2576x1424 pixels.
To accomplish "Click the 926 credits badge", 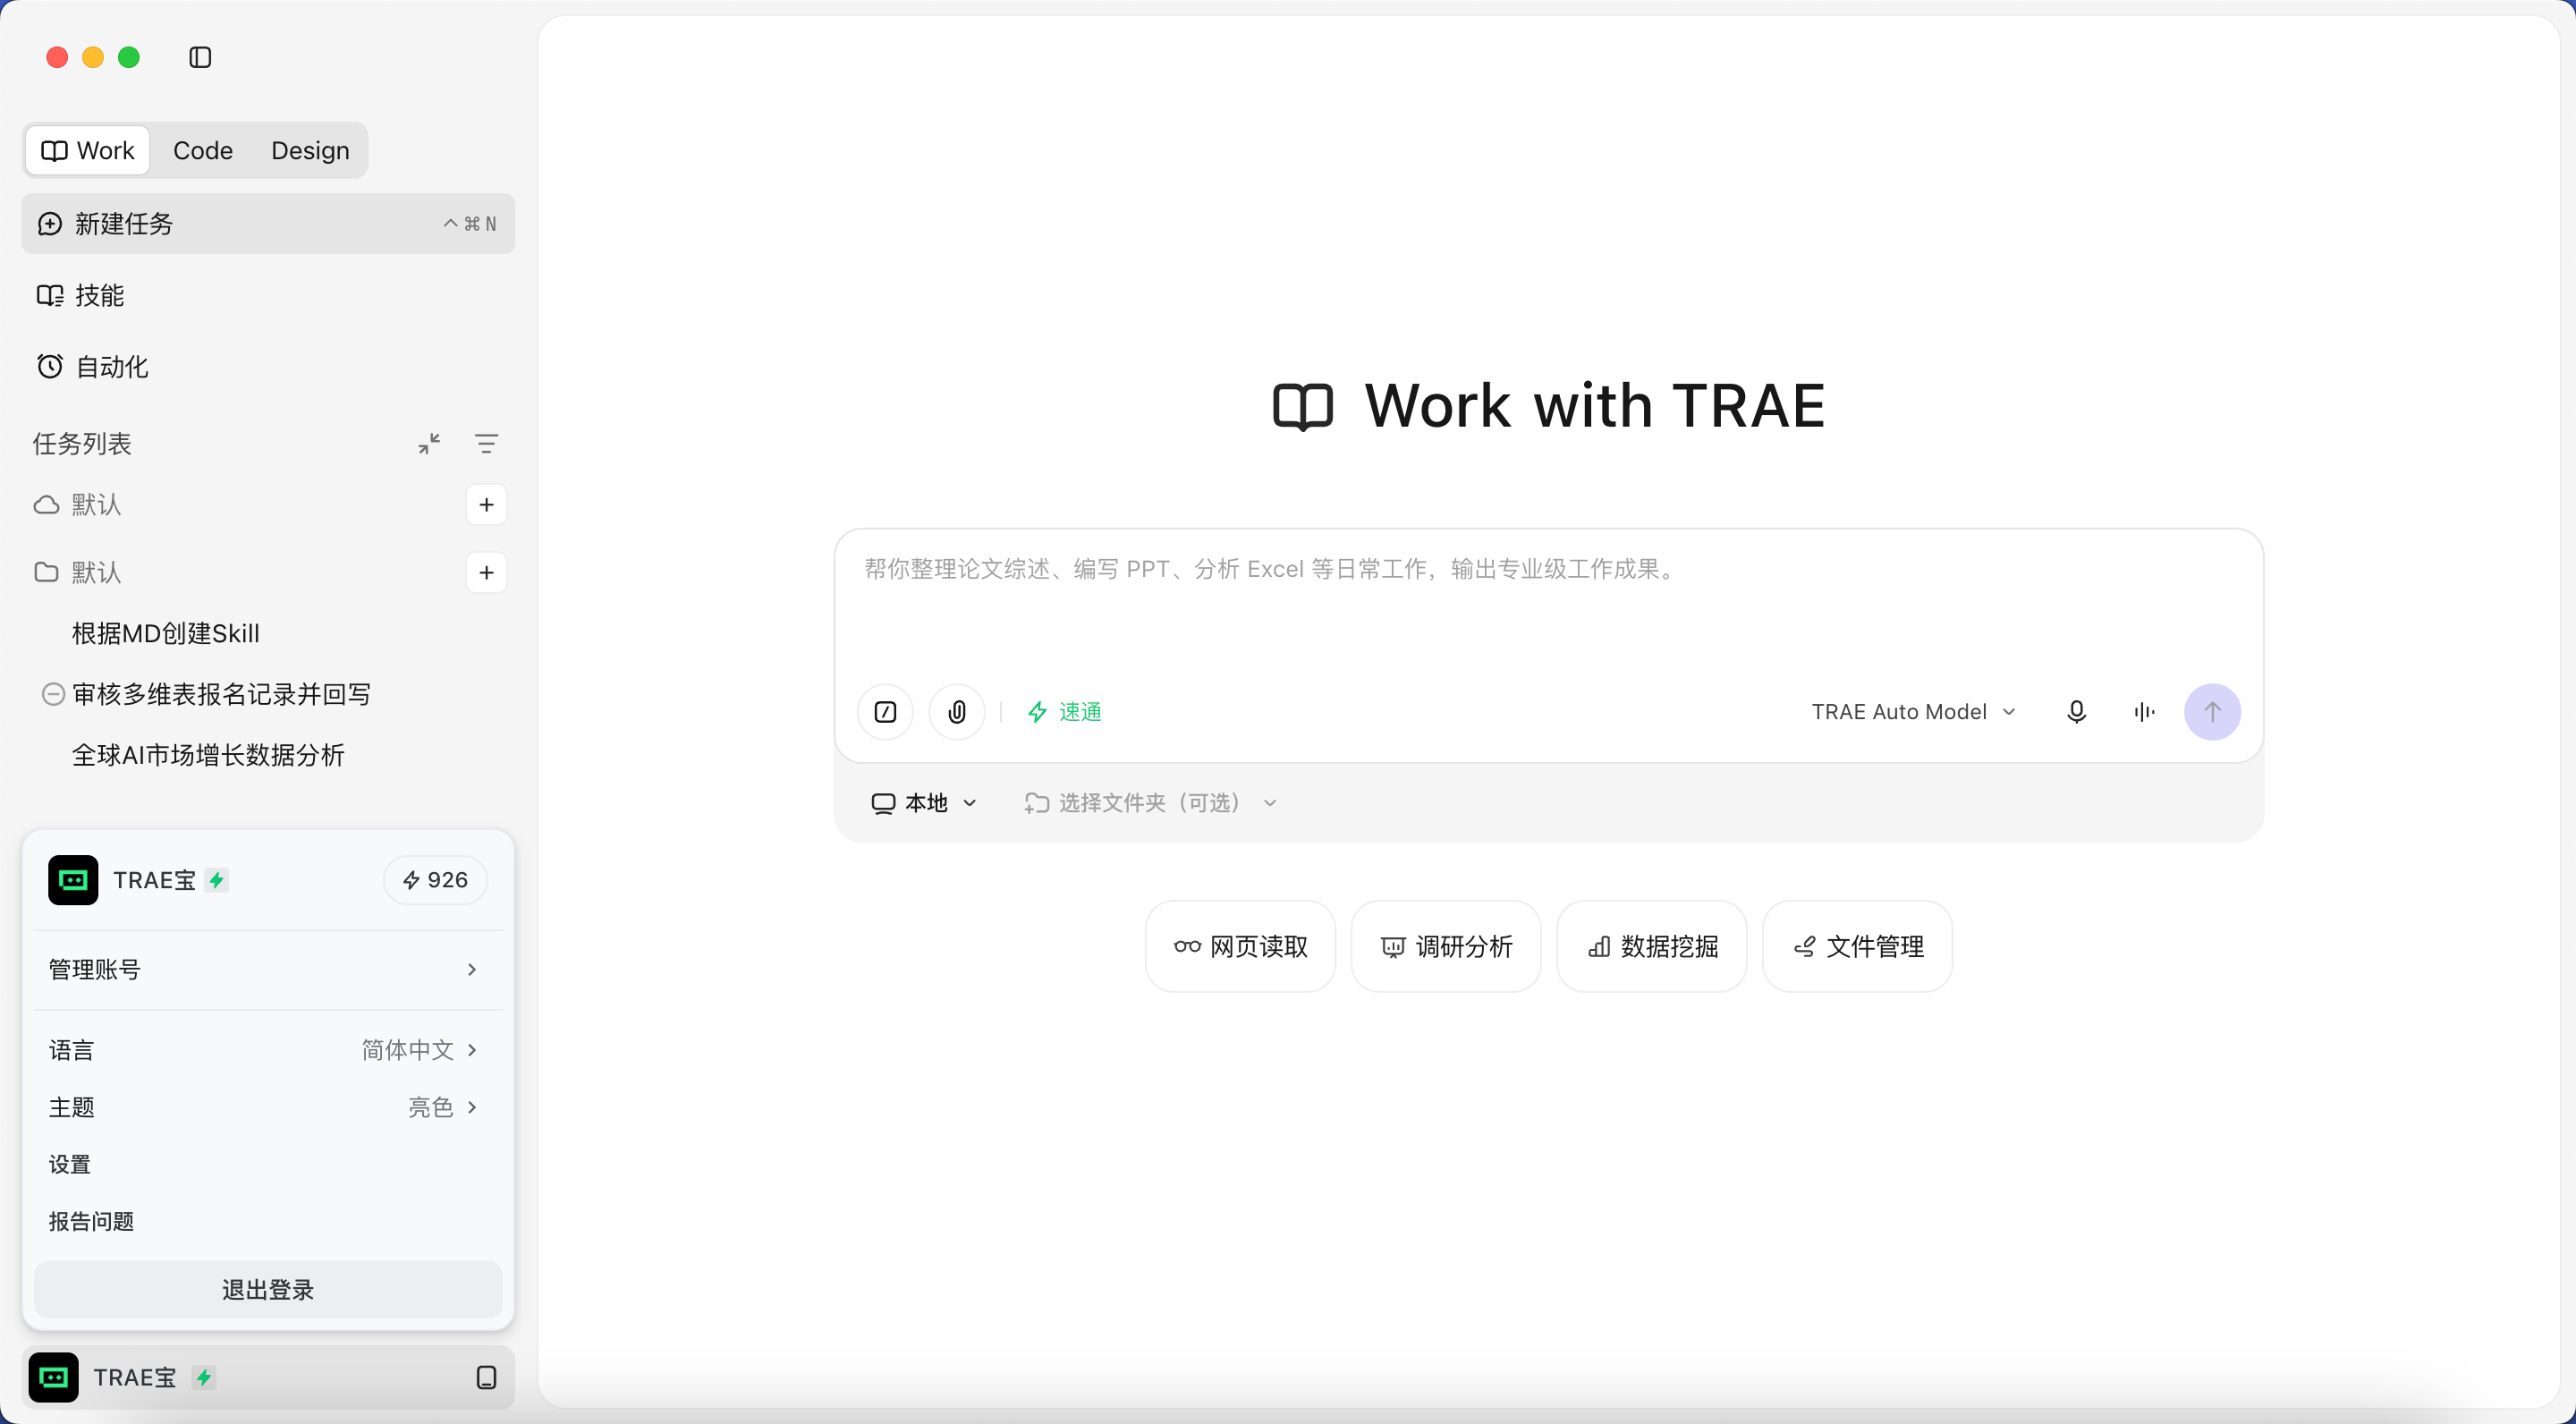I will [435, 880].
